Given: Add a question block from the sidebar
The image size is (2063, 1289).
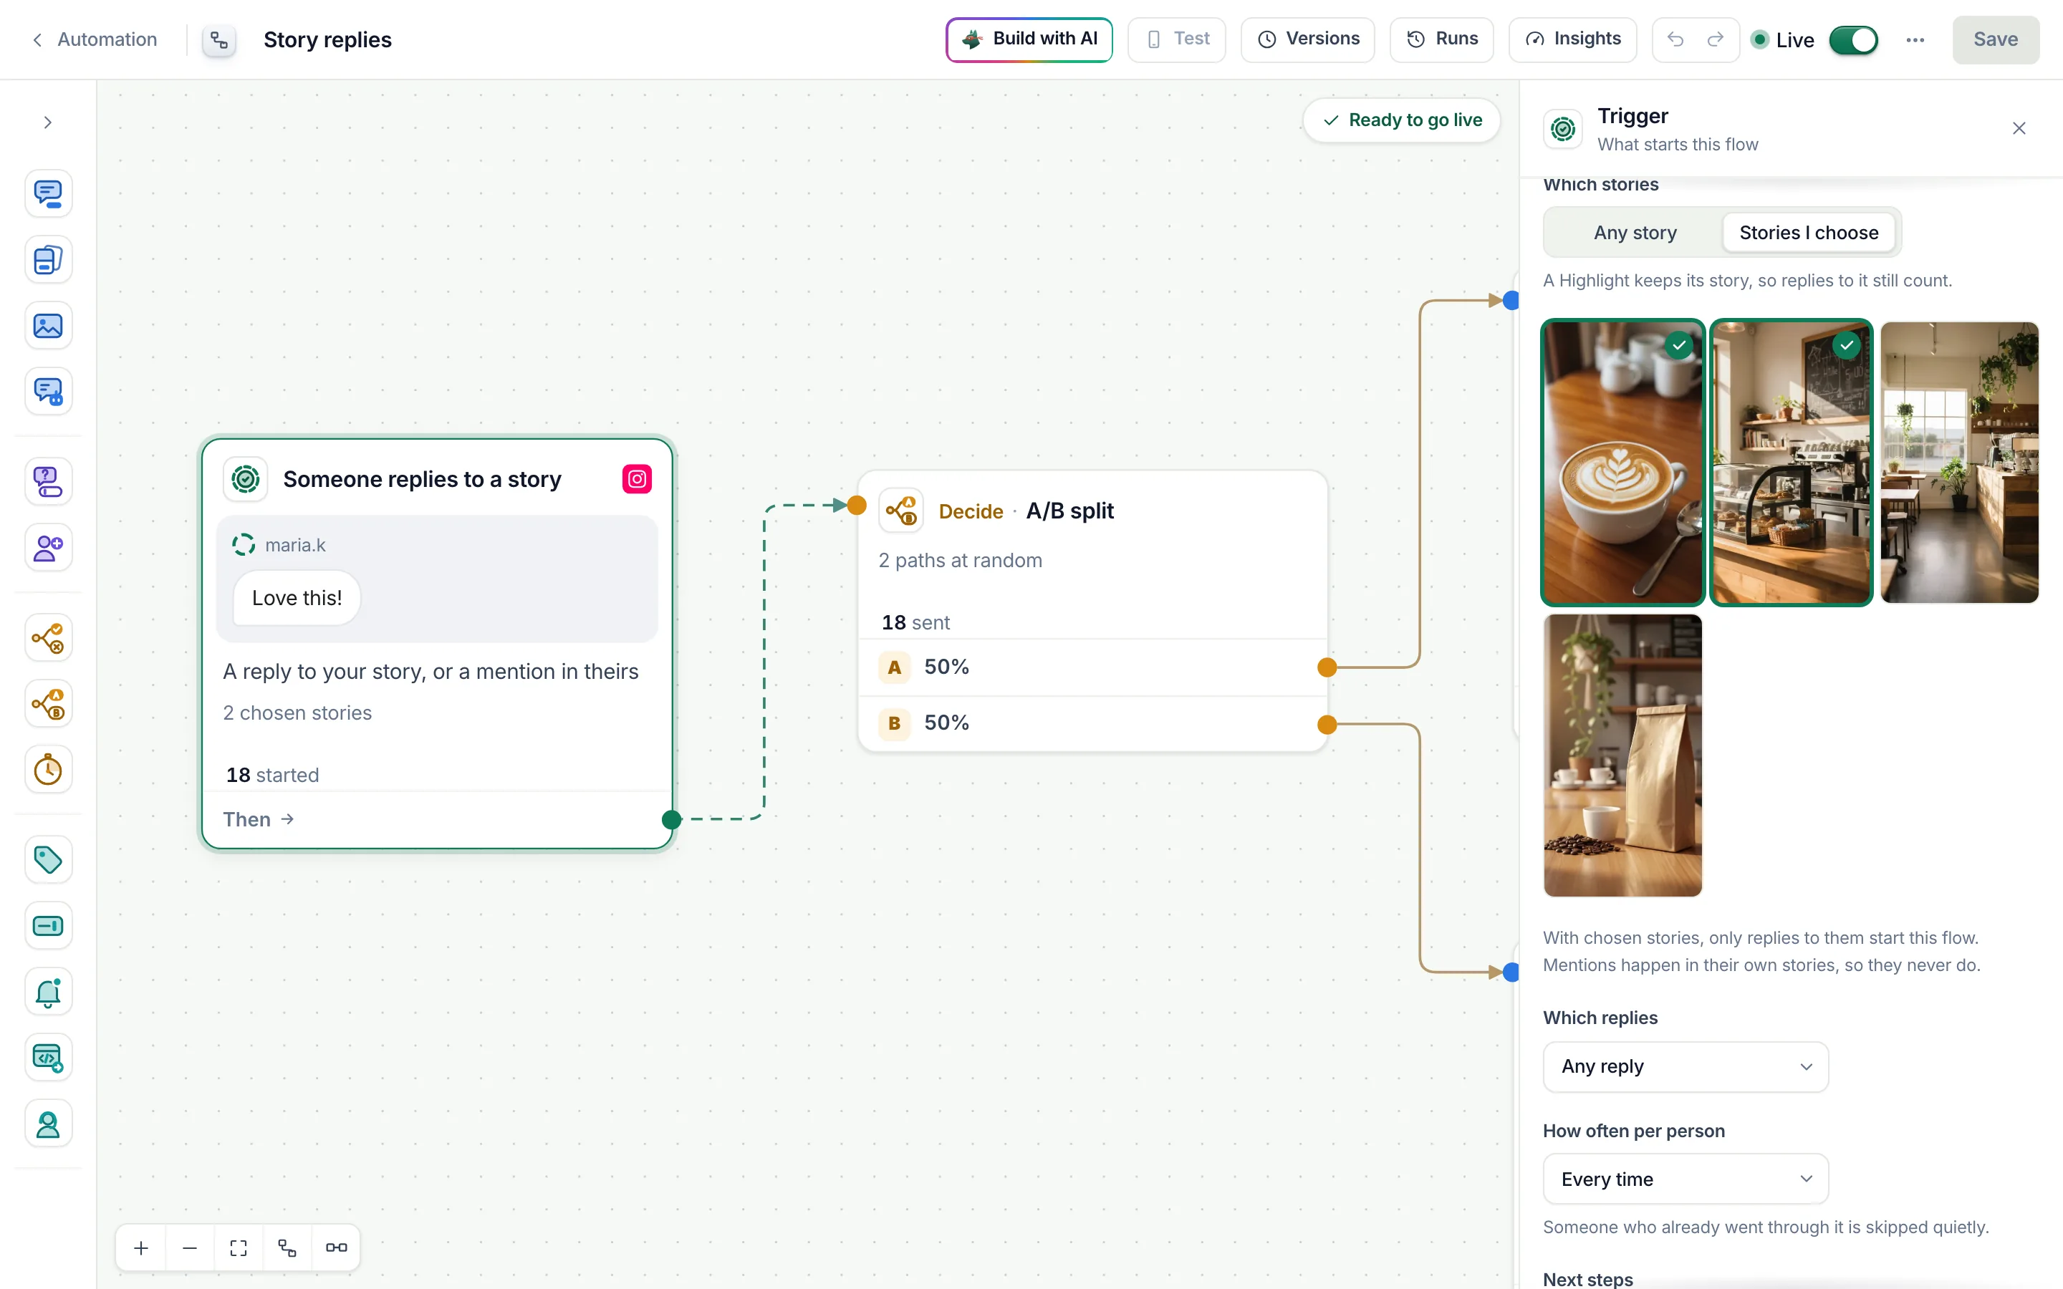Looking at the screenshot, I should [x=49, y=482].
